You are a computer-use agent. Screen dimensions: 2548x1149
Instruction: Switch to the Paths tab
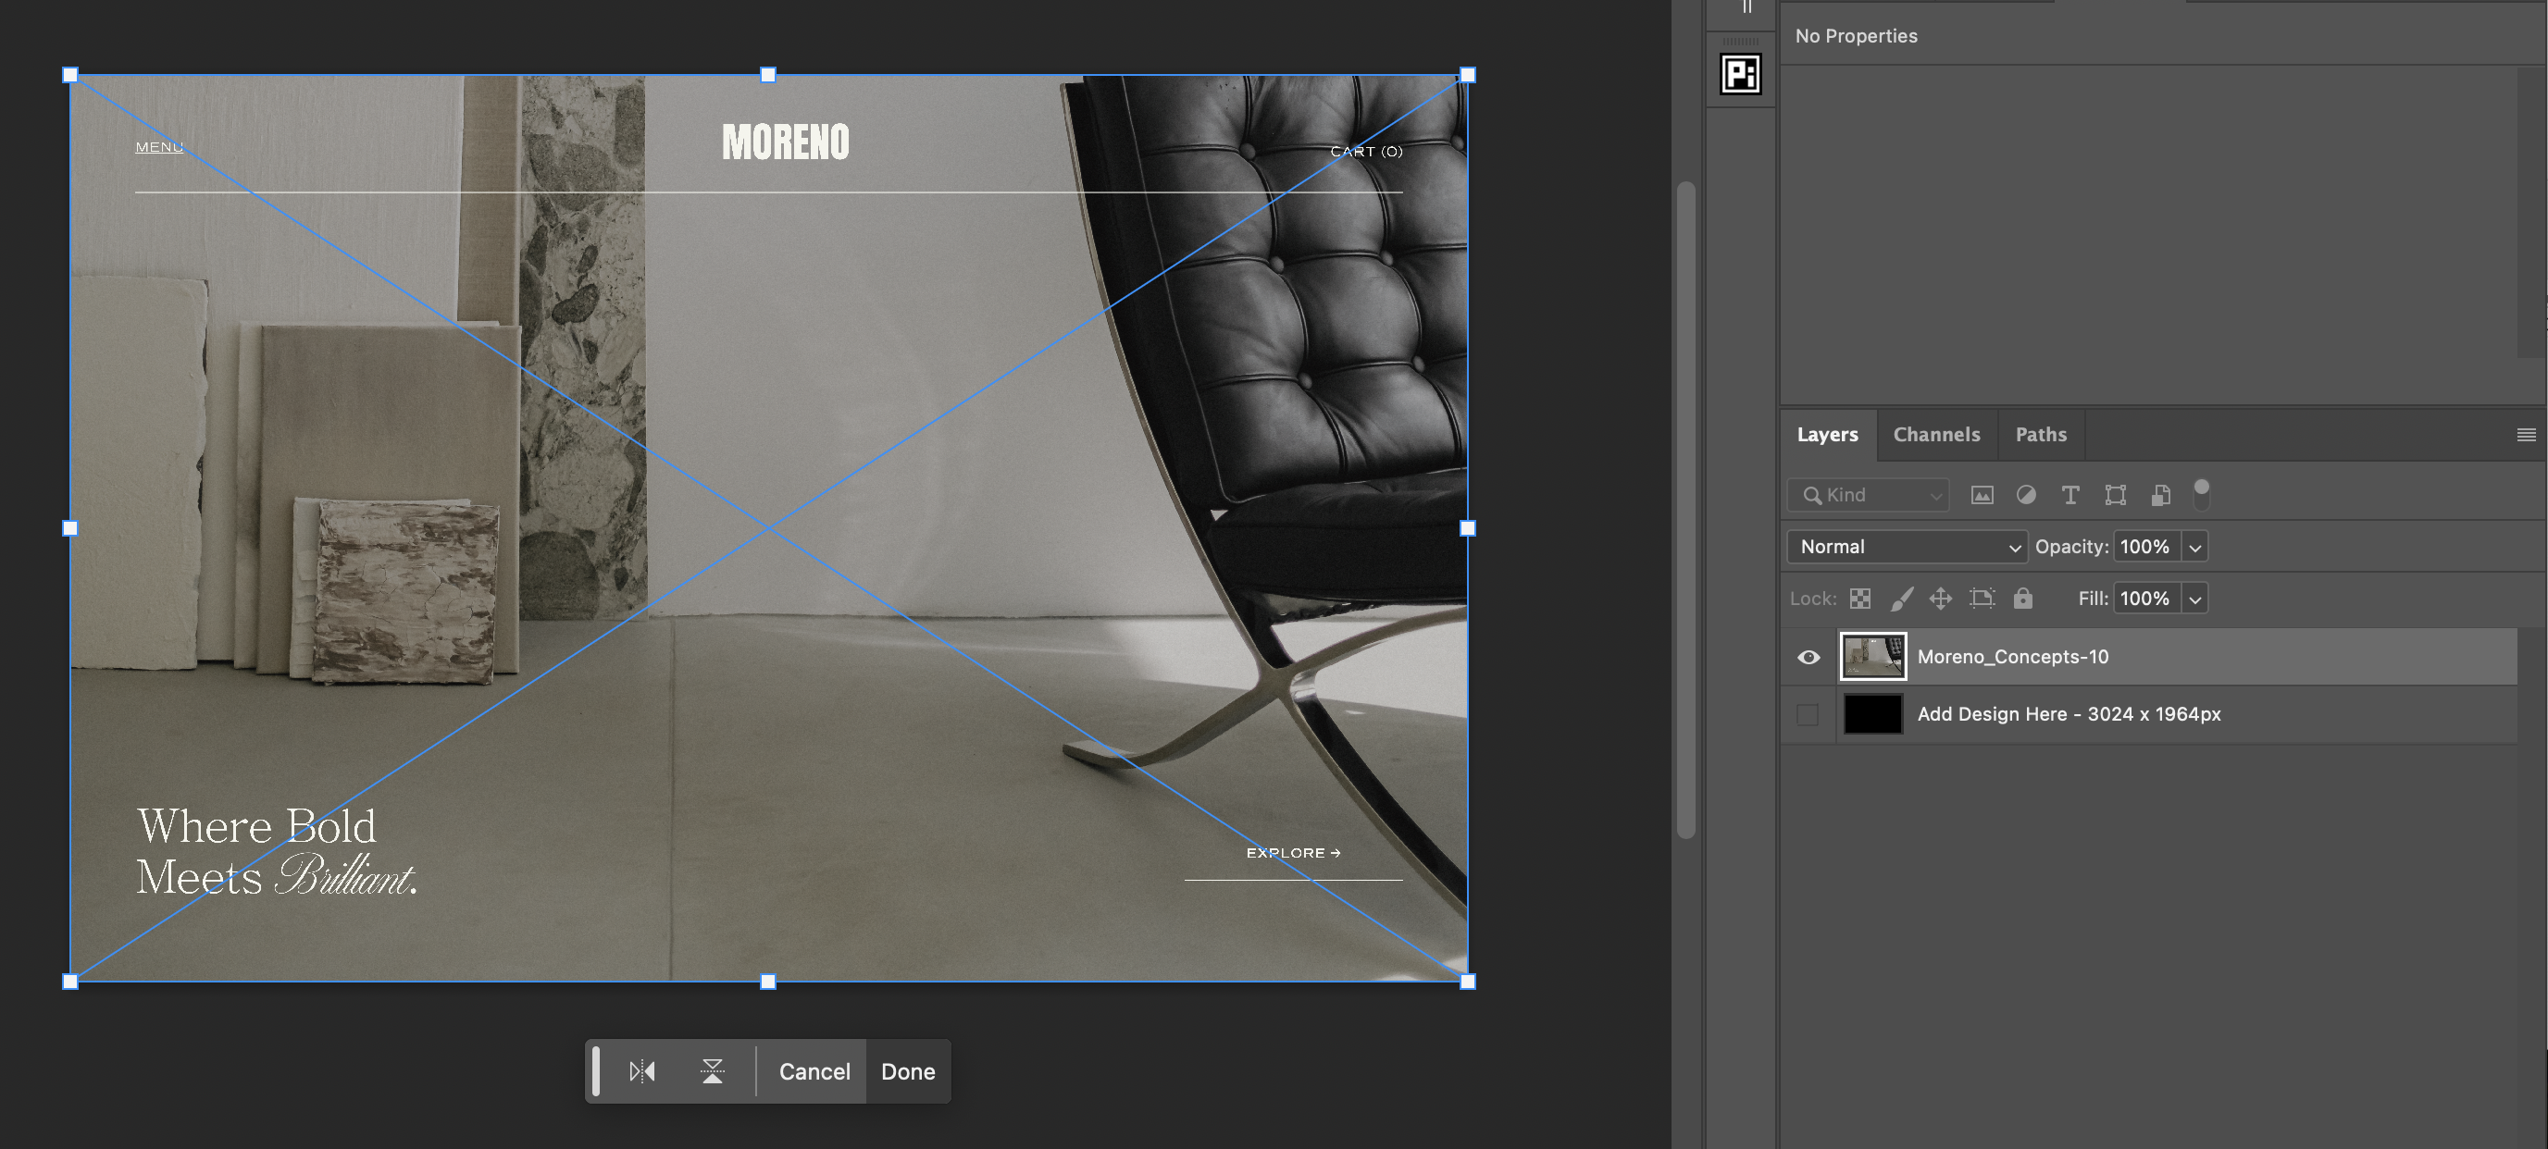point(2041,434)
